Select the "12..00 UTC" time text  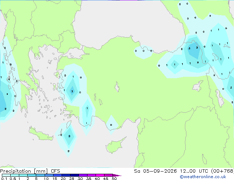coord(194,171)
